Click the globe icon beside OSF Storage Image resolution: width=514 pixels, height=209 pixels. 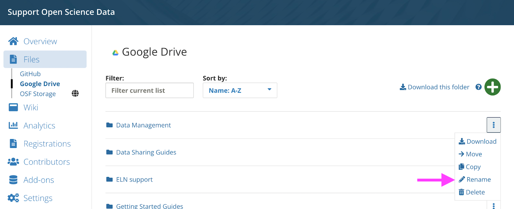coord(75,93)
